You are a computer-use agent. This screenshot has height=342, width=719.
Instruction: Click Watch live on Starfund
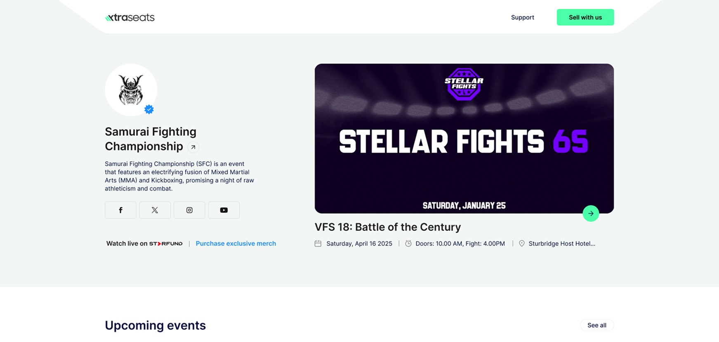tap(144, 243)
